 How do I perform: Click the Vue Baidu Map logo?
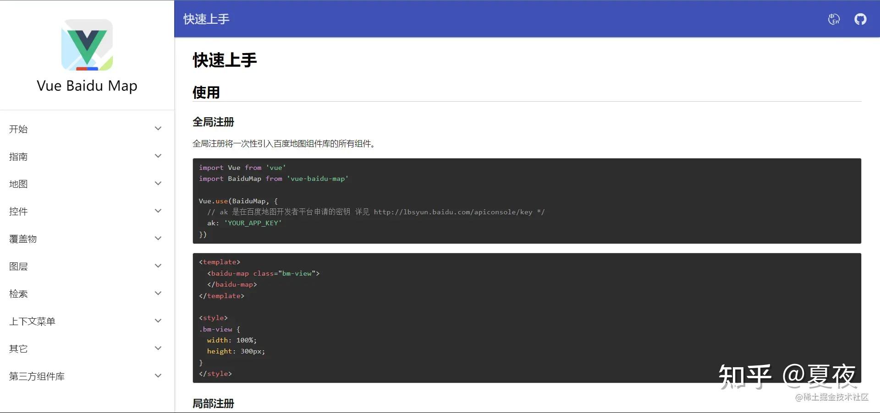point(87,44)
